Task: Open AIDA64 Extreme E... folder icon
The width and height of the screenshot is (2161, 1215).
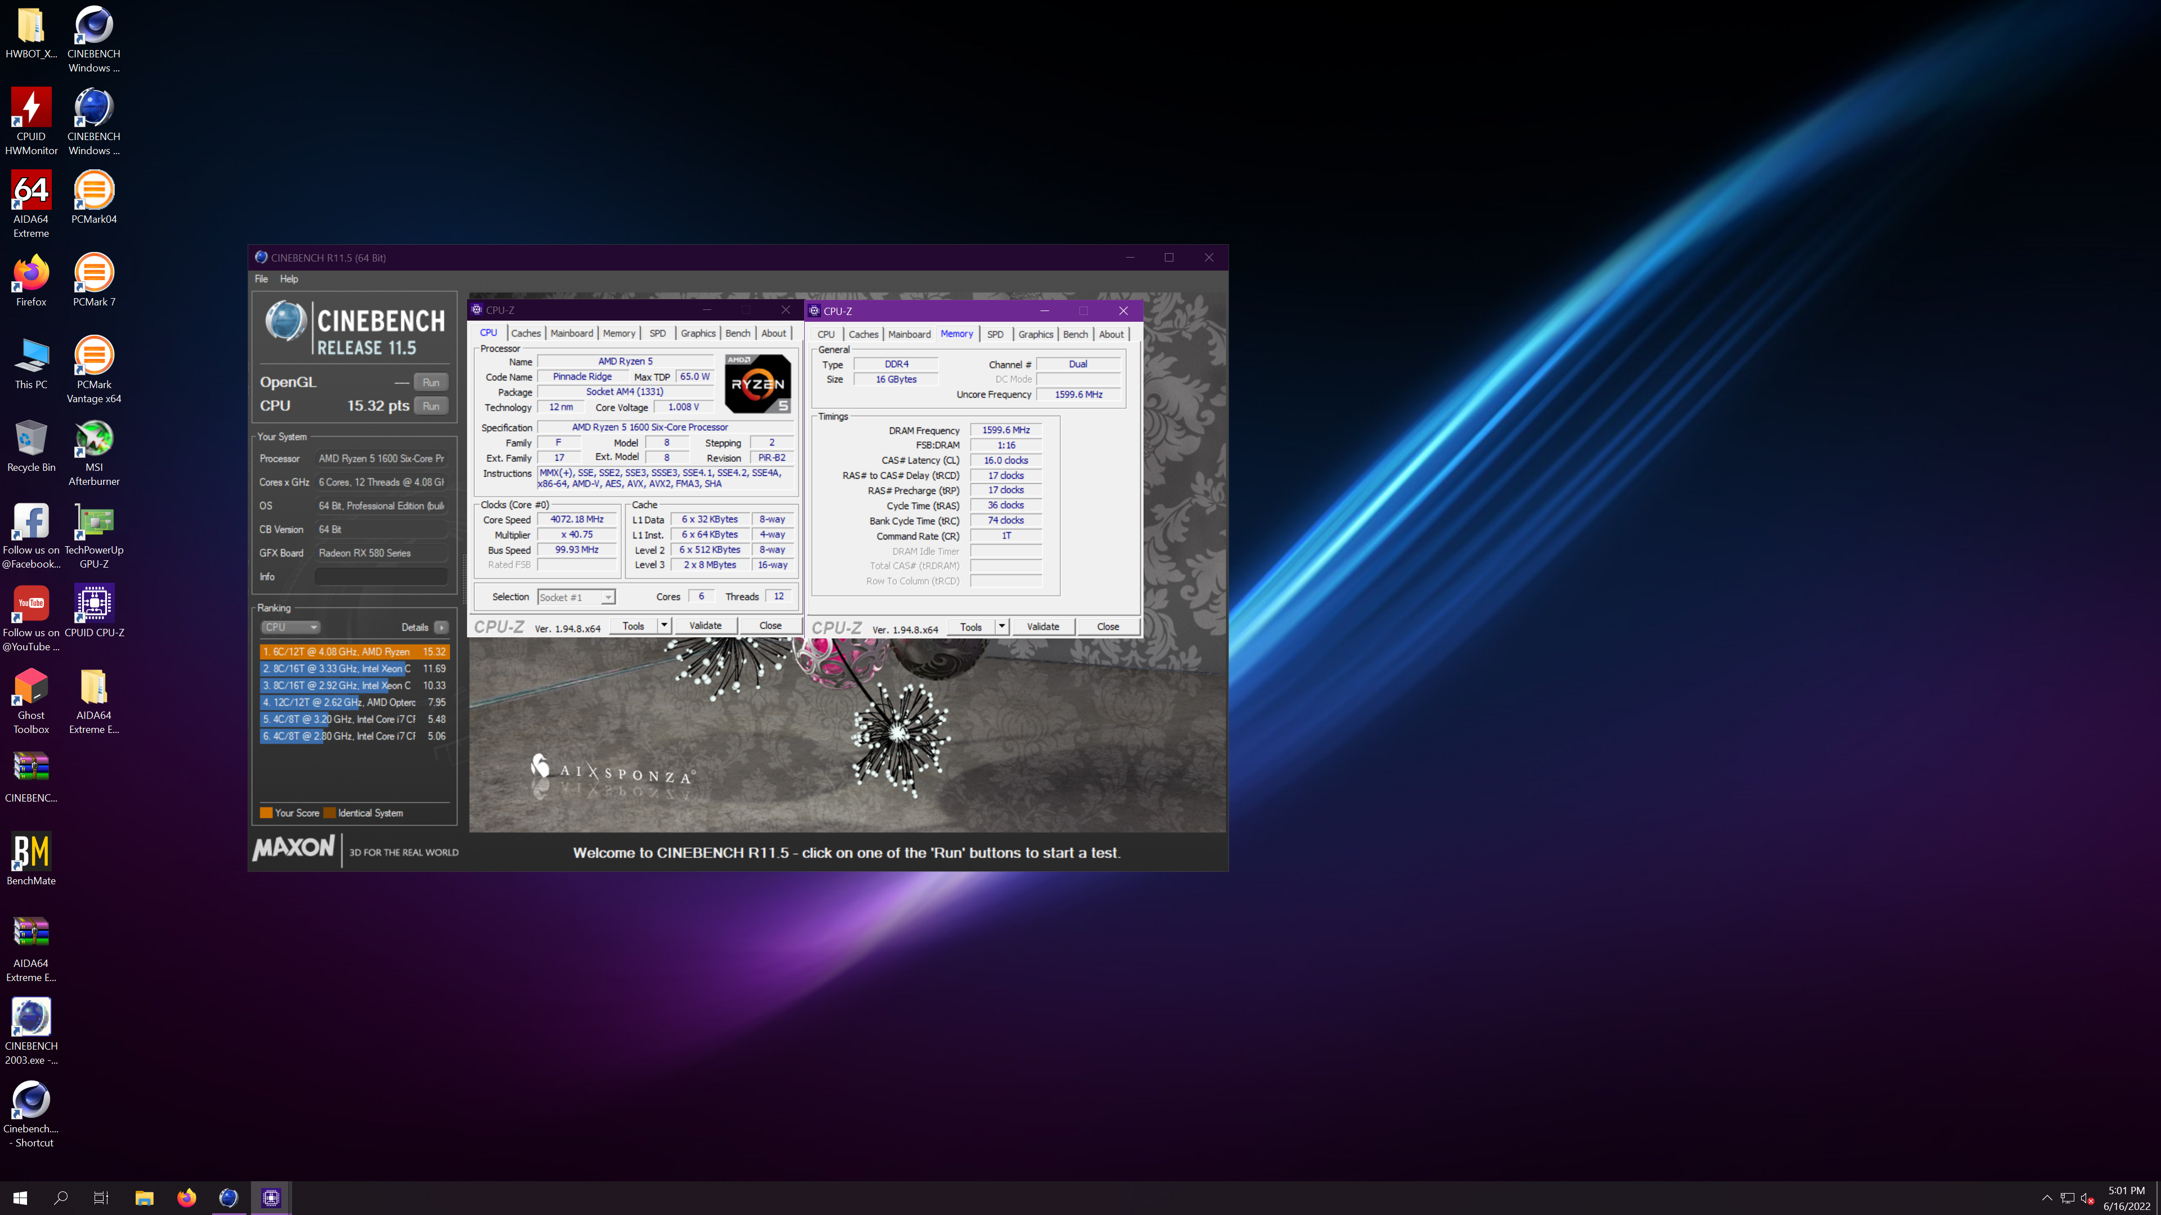Action: (94, 701)
